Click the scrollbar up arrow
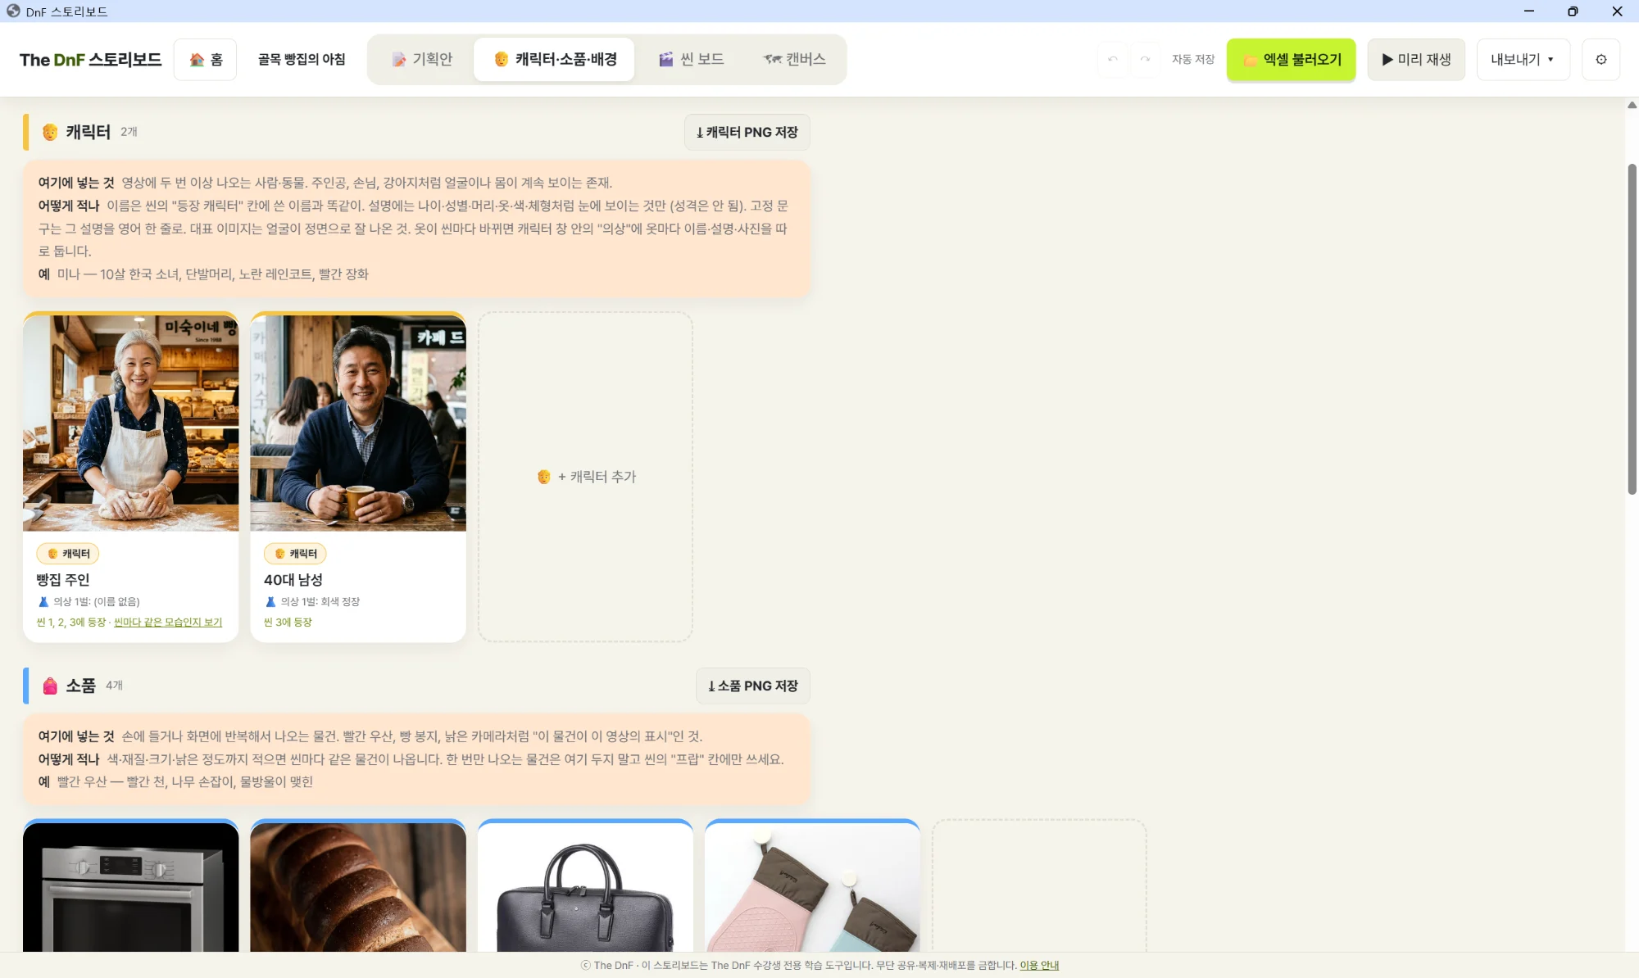The width and height of the screenshot is (1639, 978). [1632, 105]
